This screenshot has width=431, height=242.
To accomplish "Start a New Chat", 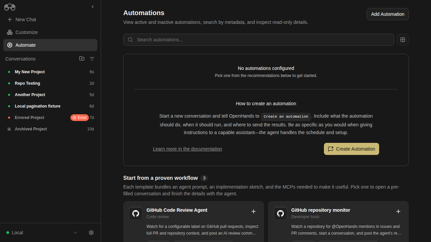I will [50, 19].
